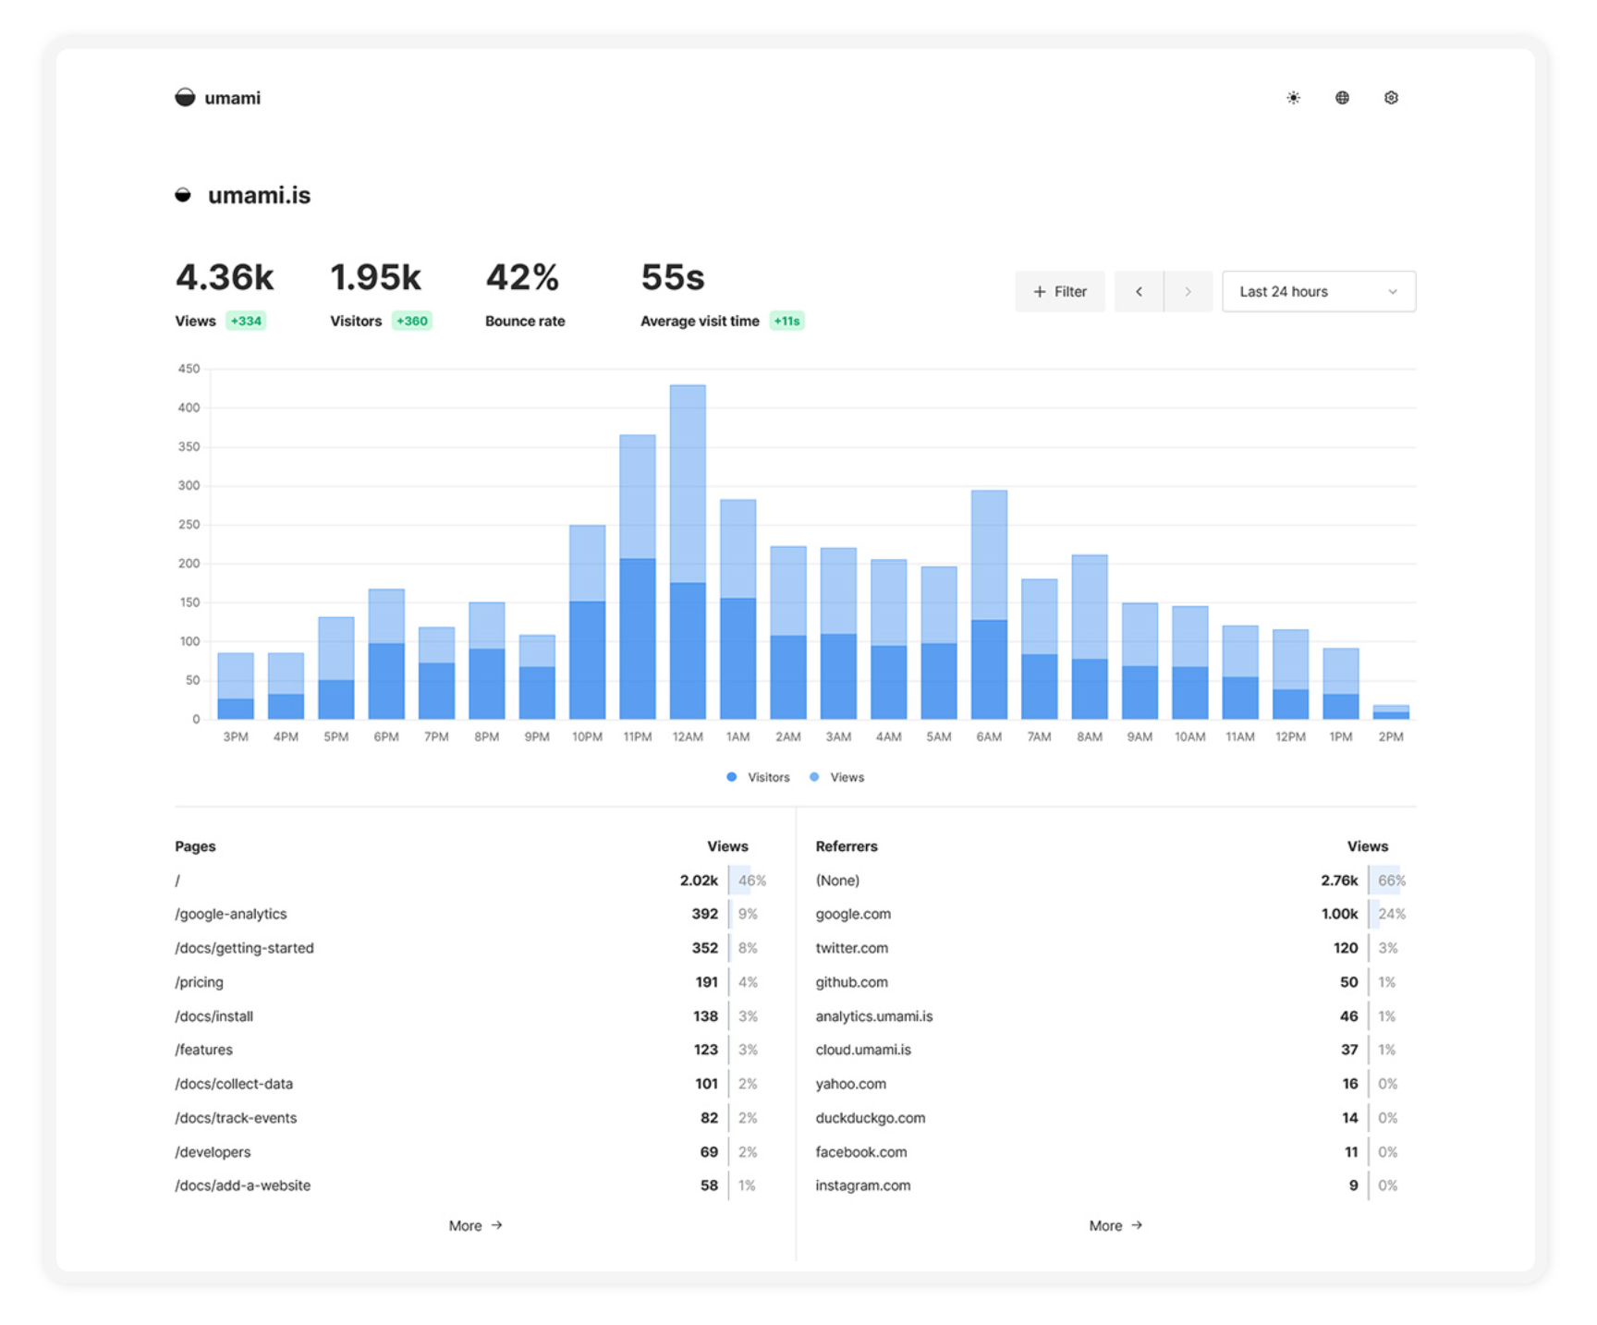This screenshot has width=1597, height=1325.
Task: Click the /docs/track-events page row
Action: [x=470, y=1118]
